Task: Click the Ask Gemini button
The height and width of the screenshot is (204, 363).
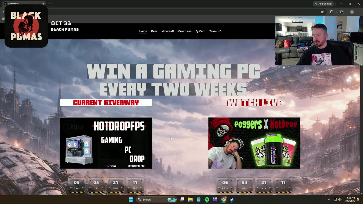Action: point(323,4)
